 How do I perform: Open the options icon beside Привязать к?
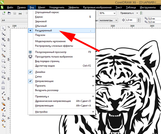[x=141, y=13]
